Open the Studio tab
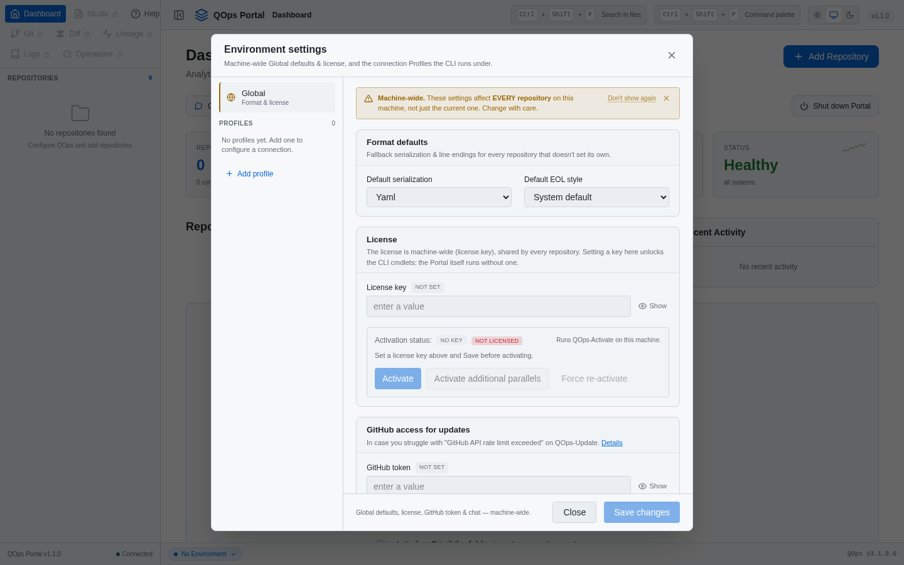Image resolution: width=904 pixels, height=565 pixels. [95, 14]
